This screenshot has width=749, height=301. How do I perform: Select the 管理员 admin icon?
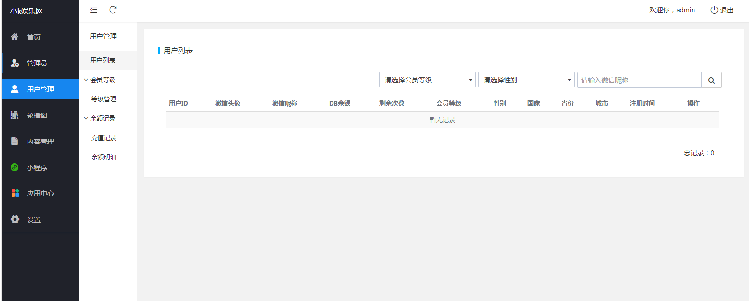click(x=14, y=63)
